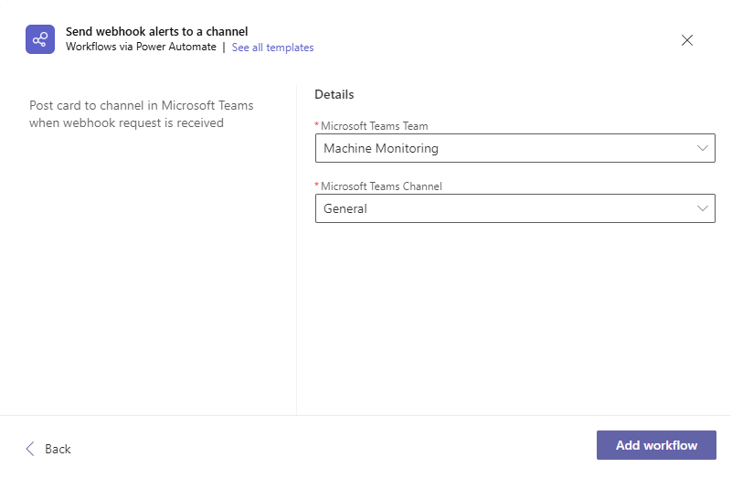The height and width of the screenshot is (478, 732).
Task: Expand the Microsoft Teams Channel chevron
Action: (x=703, y=208)
